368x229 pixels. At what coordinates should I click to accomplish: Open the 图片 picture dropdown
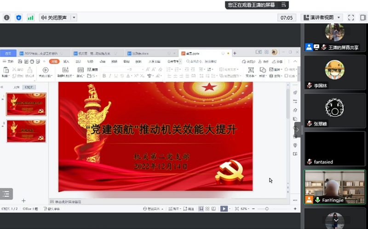tap(276, 70)
